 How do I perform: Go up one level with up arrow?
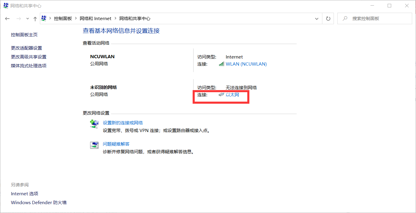tap(35, 19)
